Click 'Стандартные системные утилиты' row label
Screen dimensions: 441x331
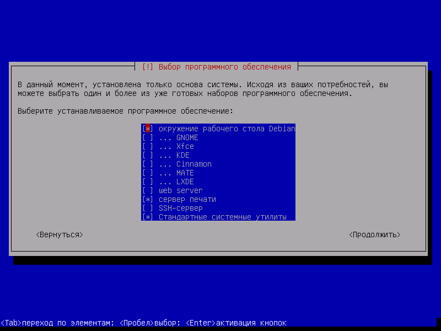point(223,217)
